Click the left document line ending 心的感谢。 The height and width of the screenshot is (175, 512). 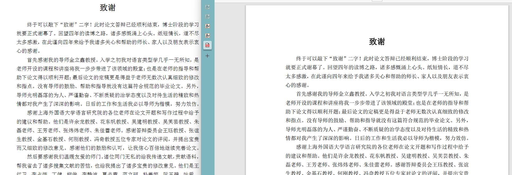click(29, 51)
